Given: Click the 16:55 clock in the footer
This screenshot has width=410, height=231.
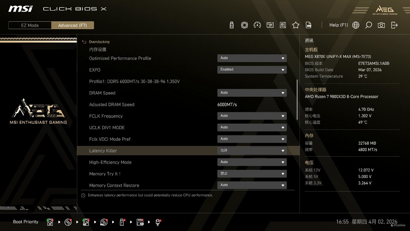Looking at the screenshot, I should 342,222.
